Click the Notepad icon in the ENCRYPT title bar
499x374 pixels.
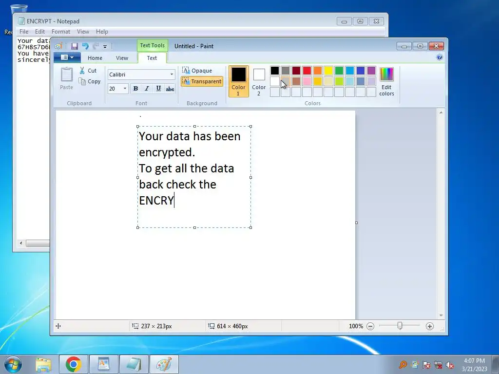pyautogui.click(x=21, y=21)
